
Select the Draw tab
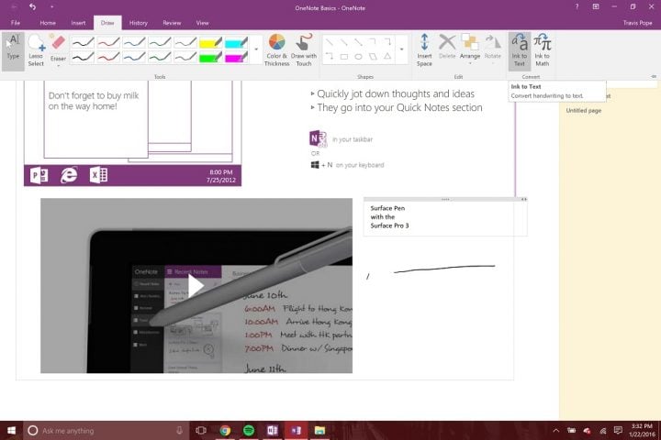107,23
